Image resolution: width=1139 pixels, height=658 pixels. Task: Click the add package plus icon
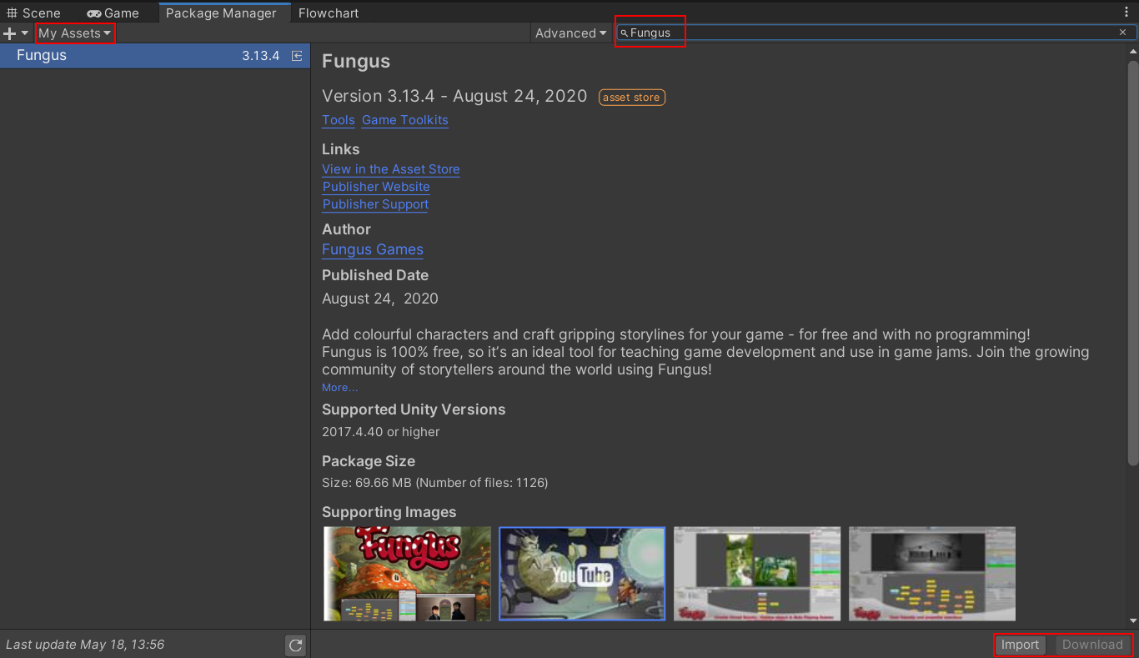click(10, 33)
